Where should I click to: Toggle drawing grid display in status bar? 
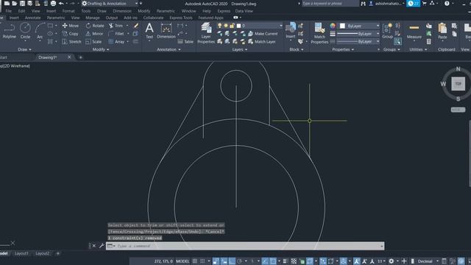[194, 261]
